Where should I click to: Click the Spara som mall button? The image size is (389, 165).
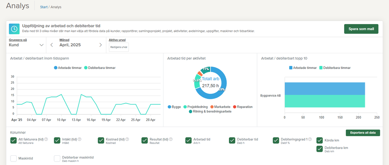pos(361,29)
